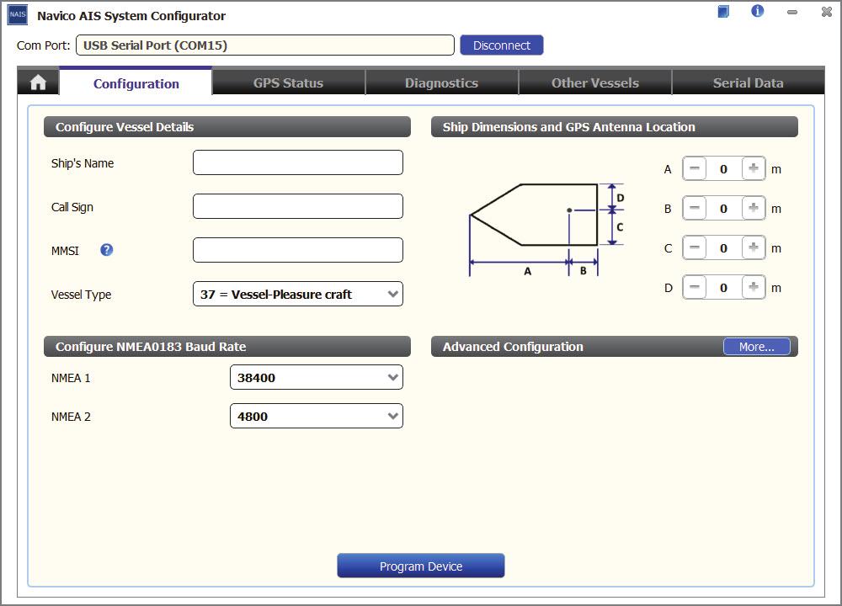Image resolution: width=842 pixels, height=606 pixels.
Task: Click the 'Ship Dimensions and GPS Antenna Location' header
Action: point(615,127)
